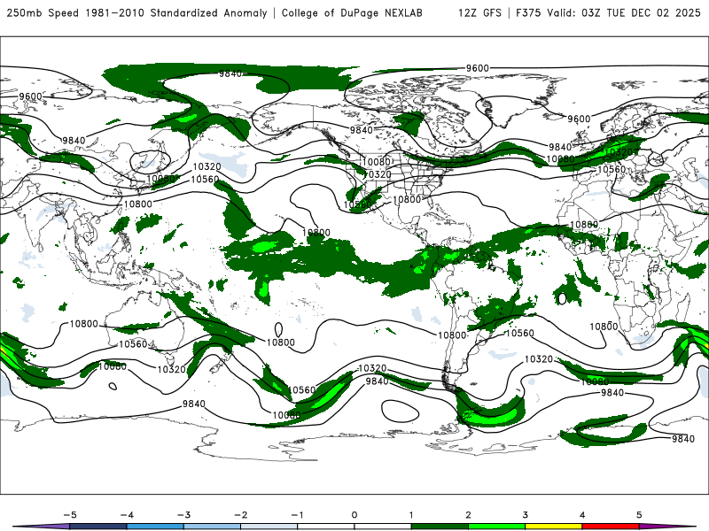Click the '-1' colorbar tick label
The width and height of the screenshot is (709, 531).
coord(297,515)
